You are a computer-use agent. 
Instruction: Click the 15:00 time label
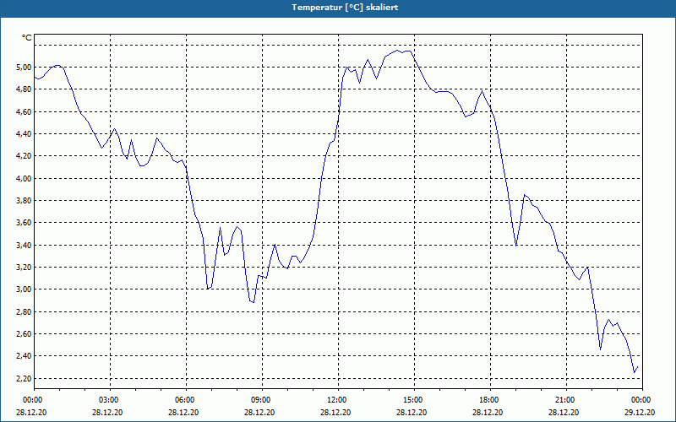tap(414, 400)
